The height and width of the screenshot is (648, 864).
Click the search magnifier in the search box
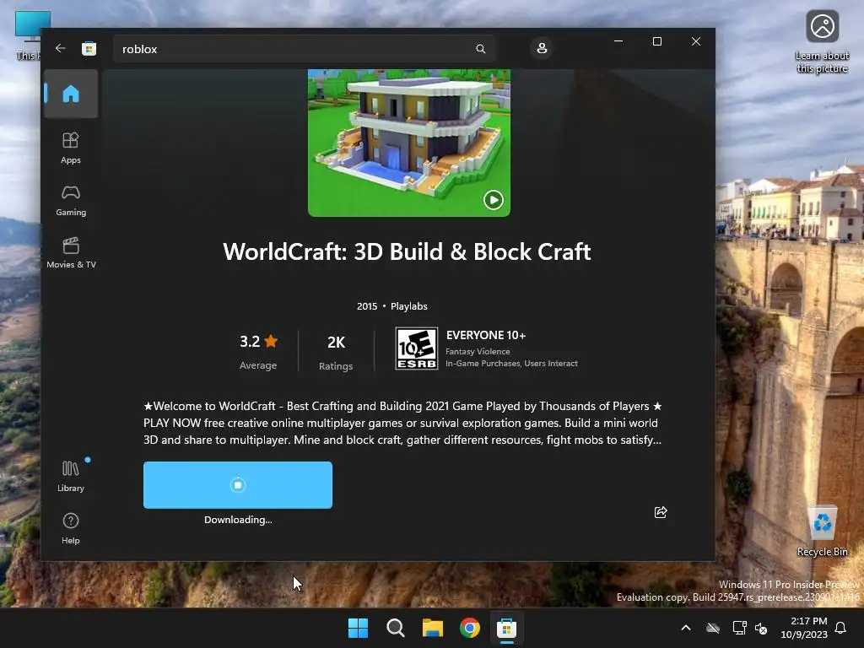point(480,49)
